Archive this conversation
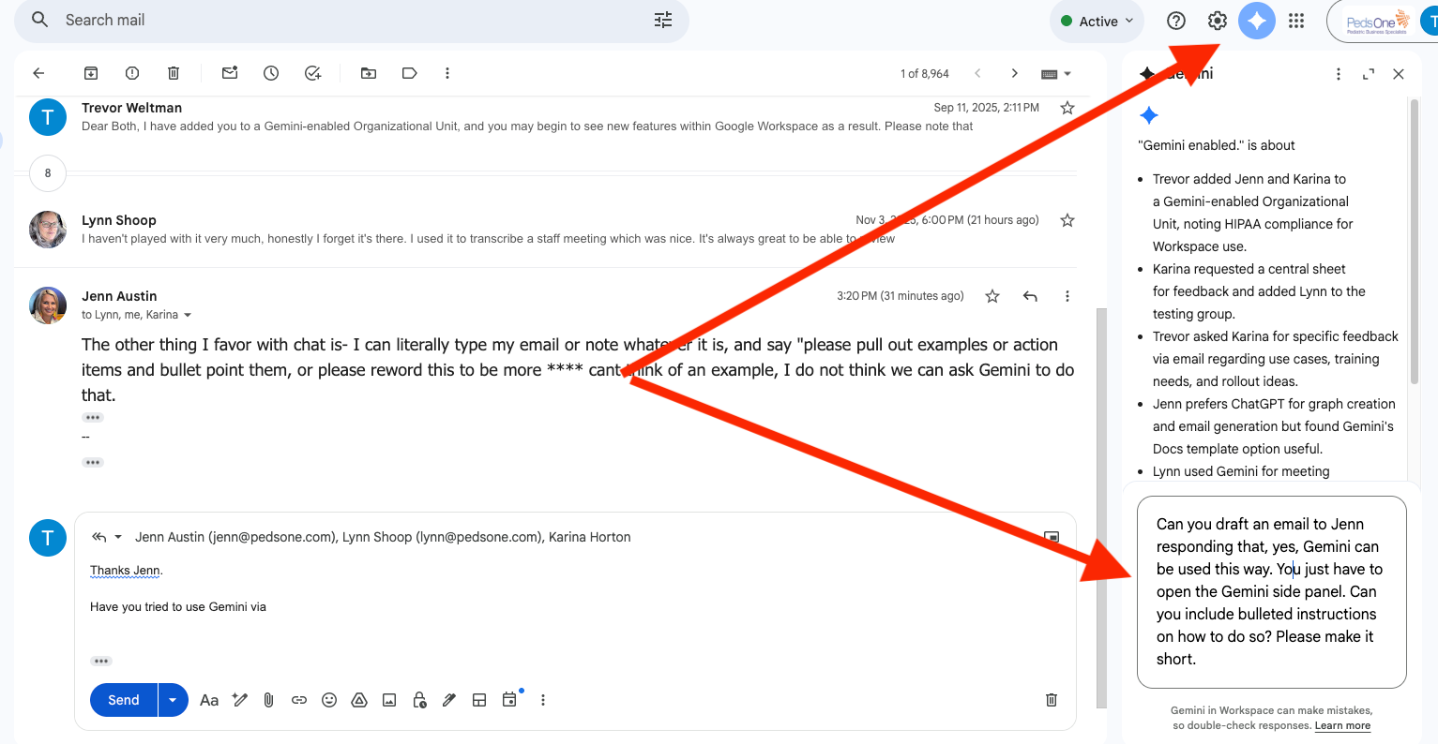1438x744 pixels. [91, 73]
